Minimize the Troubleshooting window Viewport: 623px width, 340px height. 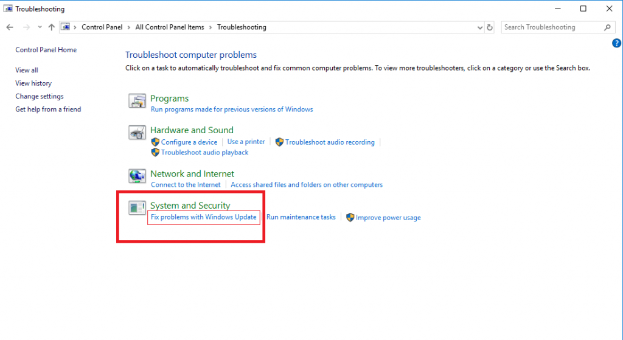tap(558, 9)
